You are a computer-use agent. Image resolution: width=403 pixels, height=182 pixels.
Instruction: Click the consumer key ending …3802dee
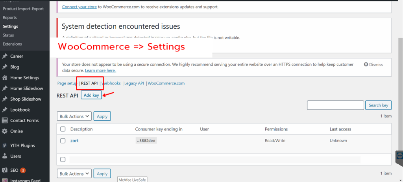pyautogui.click(x=146, y=141)
